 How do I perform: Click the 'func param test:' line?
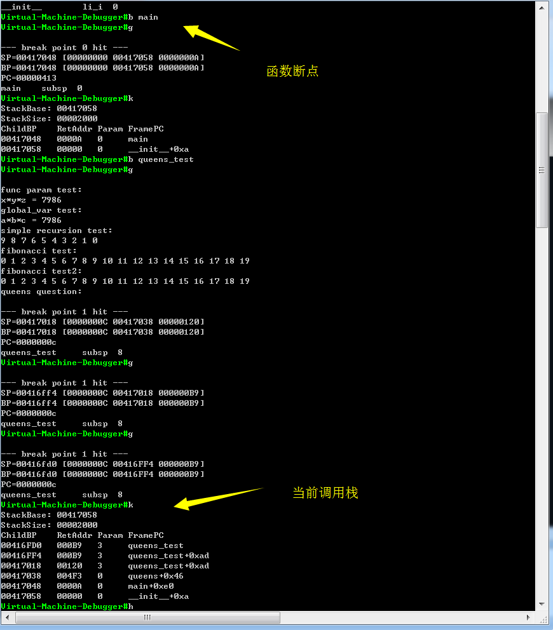tap(41, 190)
